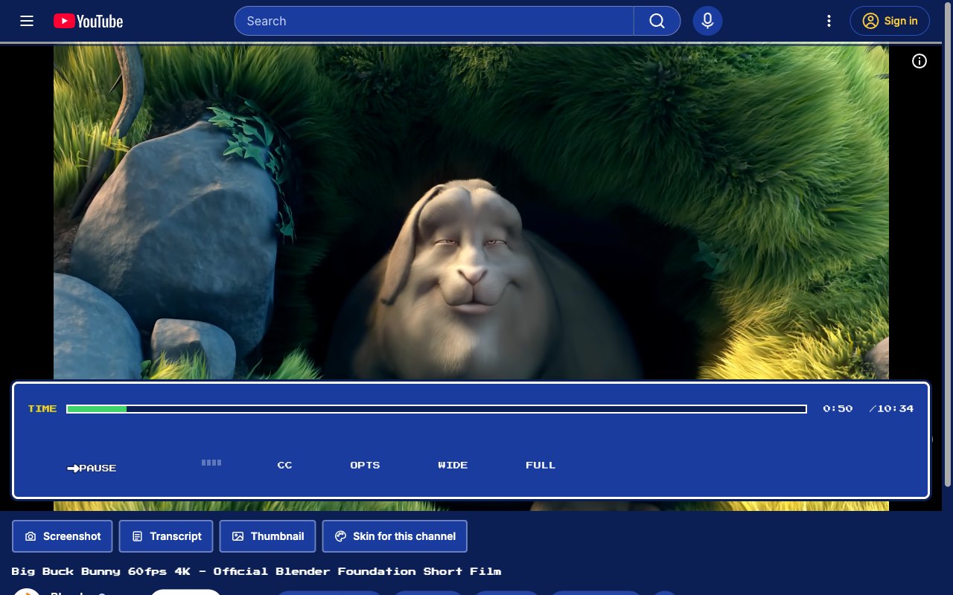The width and height of the screenshot is (953, 595).
Task: Focus the Search input field
Action: (434, 21)
